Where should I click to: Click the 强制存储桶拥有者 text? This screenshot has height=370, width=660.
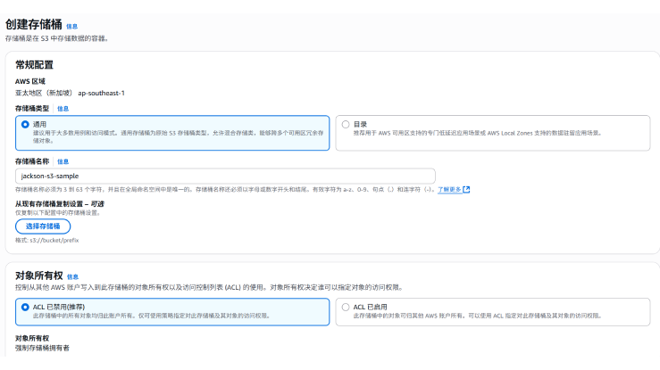42,348
